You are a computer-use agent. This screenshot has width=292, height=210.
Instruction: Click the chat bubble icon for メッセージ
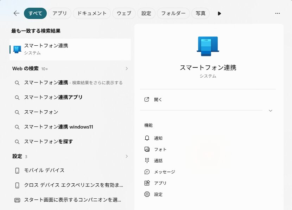tap(147, 172)
